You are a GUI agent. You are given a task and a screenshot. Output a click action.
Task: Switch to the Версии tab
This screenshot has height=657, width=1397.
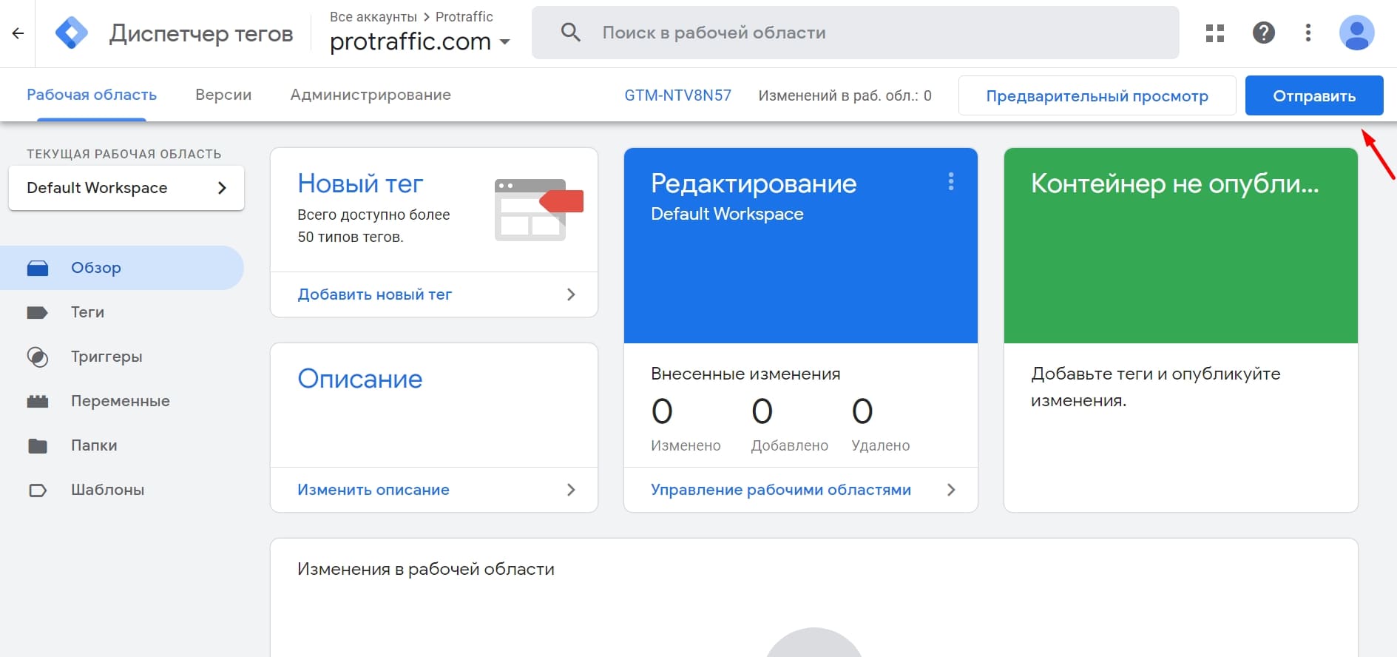pyautogui.click(x=223, y=95)
